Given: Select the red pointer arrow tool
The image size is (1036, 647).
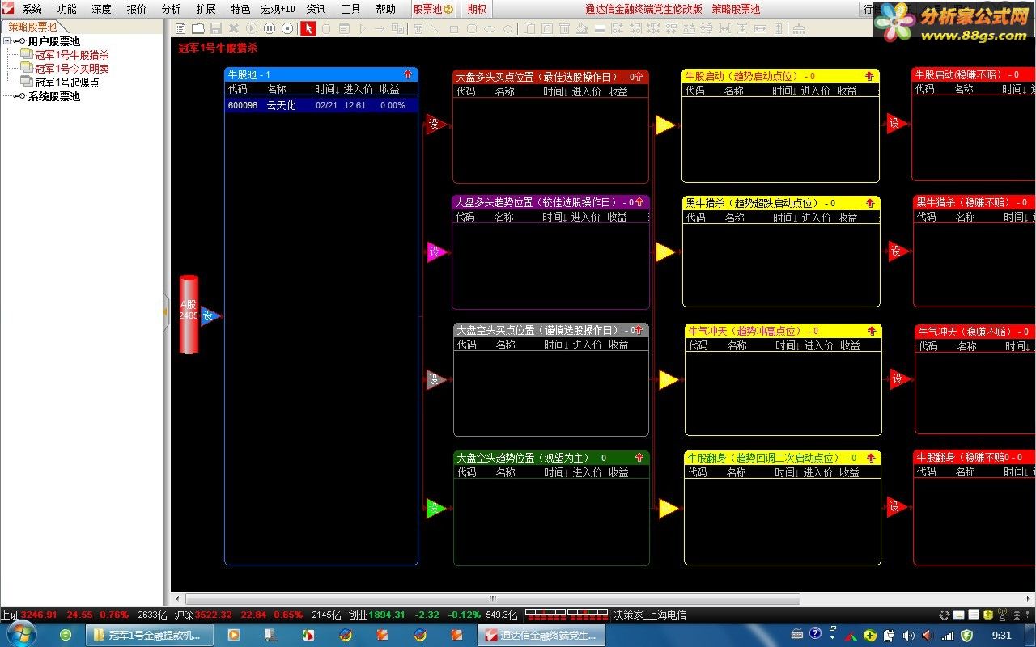Looking at the screenshot, I should click(x=308, y=28).
